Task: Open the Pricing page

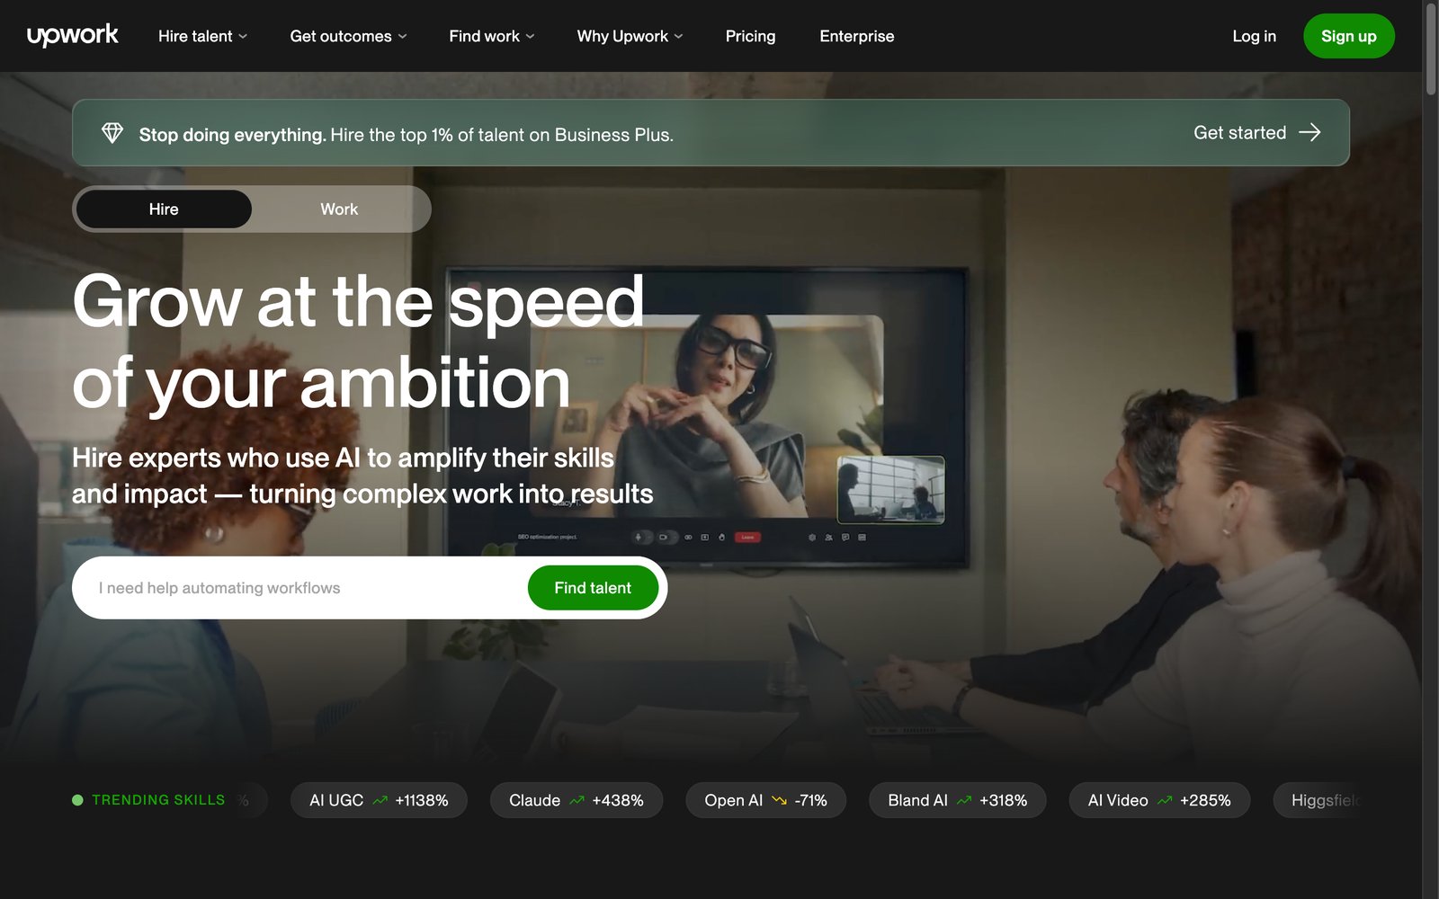Action: pos(750,36)
